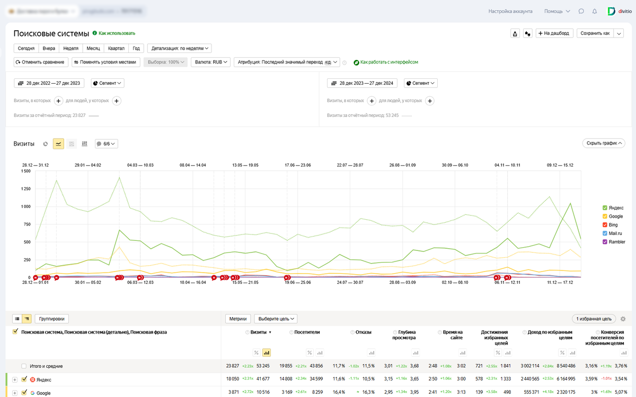The width and height of the screenshot is (636, 397).
Task: Open notifications bell icon
Action: pos(595,11)
